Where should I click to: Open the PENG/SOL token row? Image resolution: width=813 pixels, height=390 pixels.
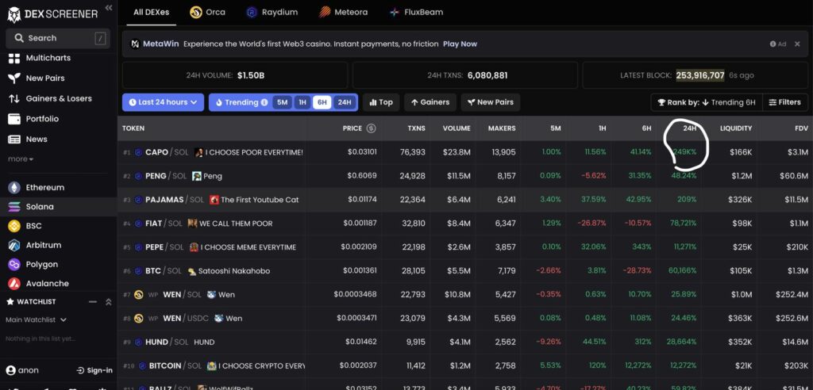click(465, 176)
